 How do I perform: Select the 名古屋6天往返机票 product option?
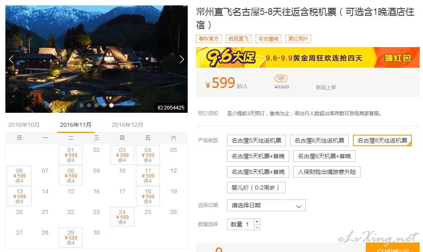point(319,140)
